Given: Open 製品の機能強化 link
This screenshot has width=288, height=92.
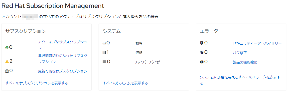Looking at the screenshot, I should (x=245, y=62).
